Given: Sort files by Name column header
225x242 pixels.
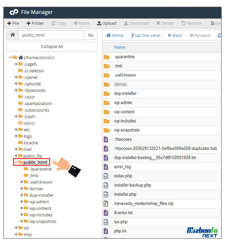Looking at the screenshot, I should pyautogui.click(x=119, y=47).
